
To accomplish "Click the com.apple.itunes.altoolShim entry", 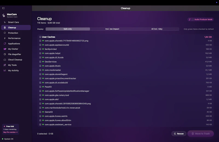I will tap(58, 120).
